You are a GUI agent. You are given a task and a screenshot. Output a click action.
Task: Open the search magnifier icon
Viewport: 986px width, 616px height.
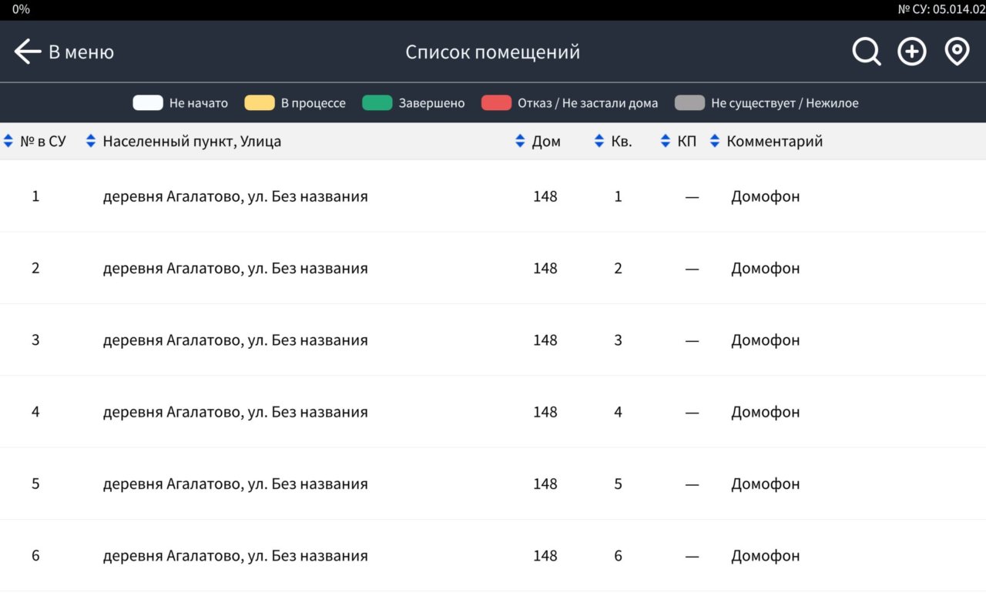(866, 52)
